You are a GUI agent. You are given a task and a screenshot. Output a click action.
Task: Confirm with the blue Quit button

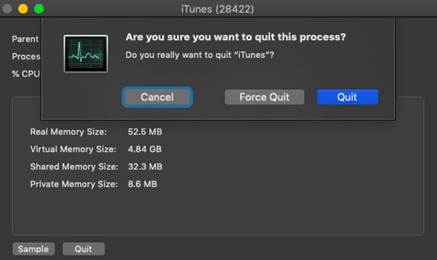(347, 97)
